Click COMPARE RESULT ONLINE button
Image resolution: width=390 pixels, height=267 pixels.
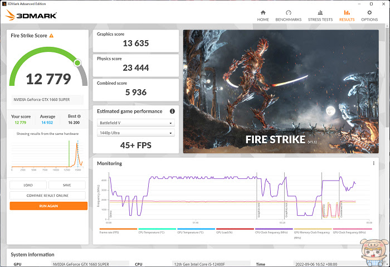(47, 195)
